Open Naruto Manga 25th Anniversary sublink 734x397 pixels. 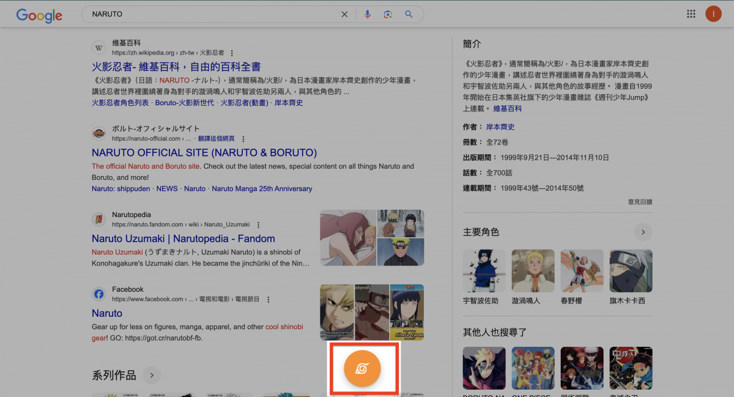262,188
